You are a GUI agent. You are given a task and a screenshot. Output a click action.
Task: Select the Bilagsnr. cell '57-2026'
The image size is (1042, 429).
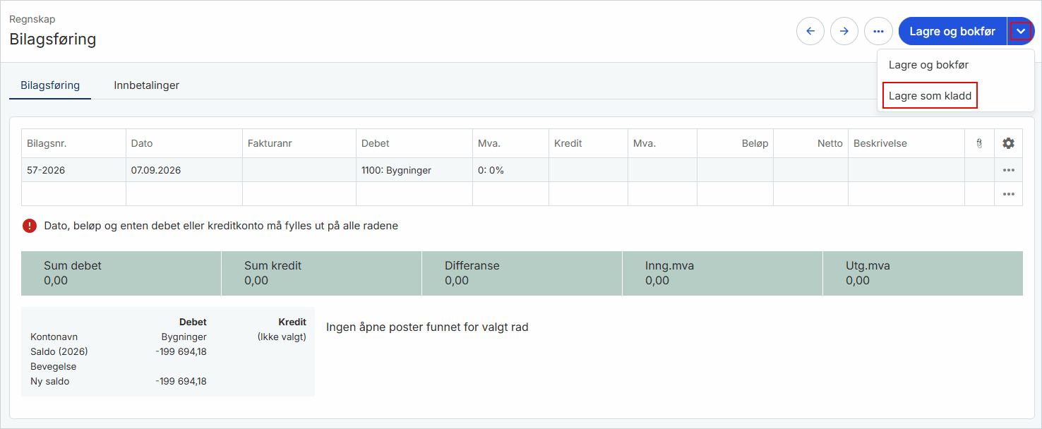click(74, 170)
